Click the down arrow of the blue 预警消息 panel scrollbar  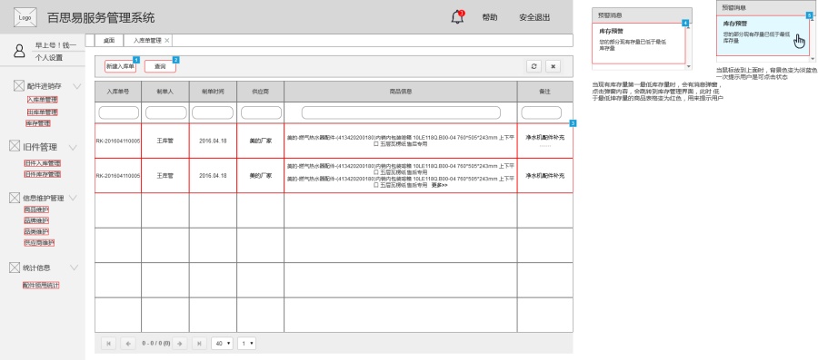[813, 59]
